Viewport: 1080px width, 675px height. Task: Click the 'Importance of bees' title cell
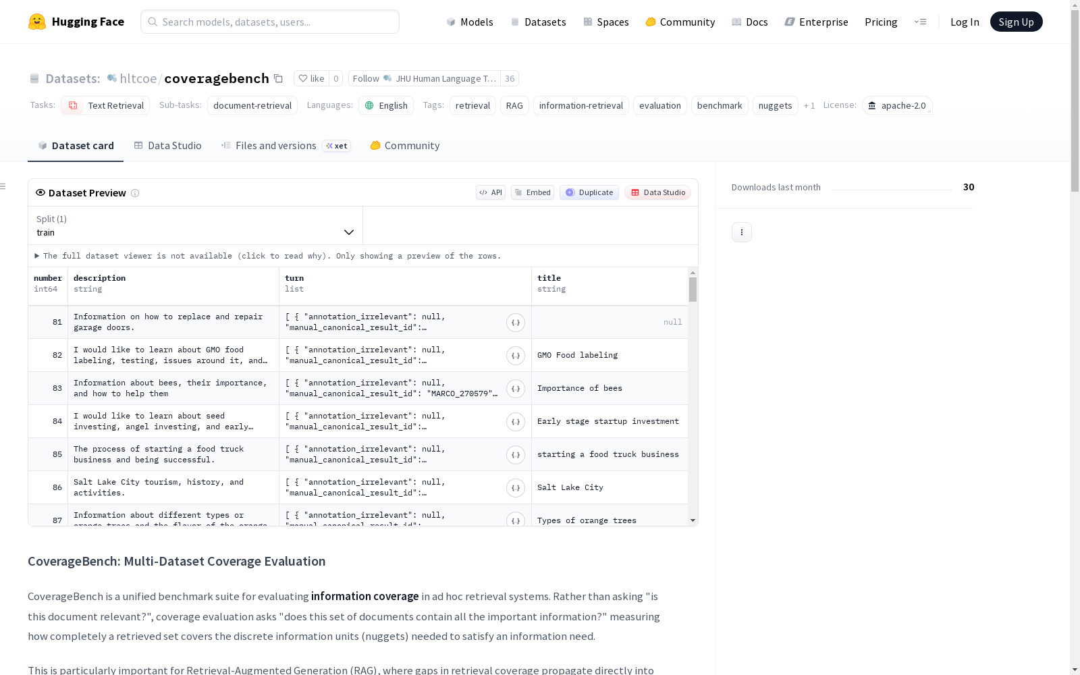coord(610,388)
